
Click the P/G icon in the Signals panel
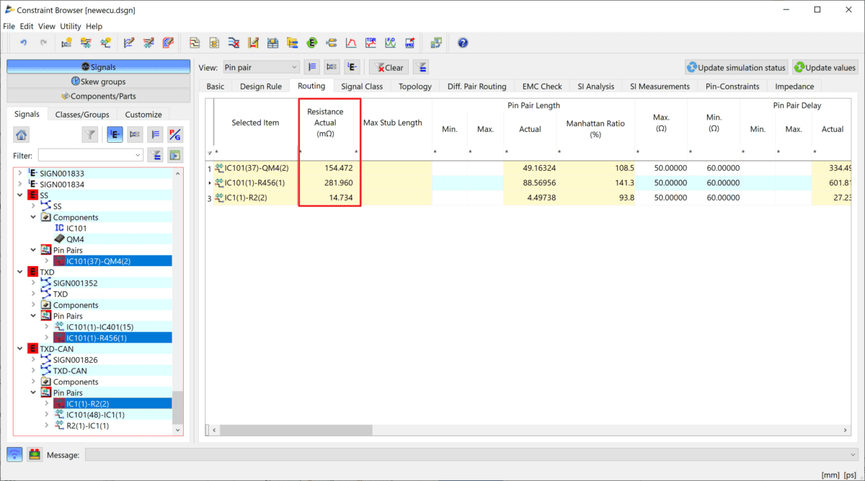(175, 134)
